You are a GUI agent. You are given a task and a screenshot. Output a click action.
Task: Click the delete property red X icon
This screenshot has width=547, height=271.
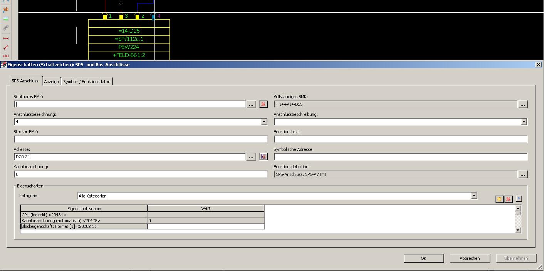pyautogui.click(x=508, y=199)
